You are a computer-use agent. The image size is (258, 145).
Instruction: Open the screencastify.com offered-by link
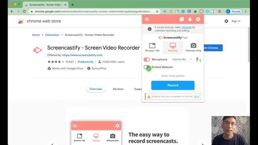click(82, 55)
